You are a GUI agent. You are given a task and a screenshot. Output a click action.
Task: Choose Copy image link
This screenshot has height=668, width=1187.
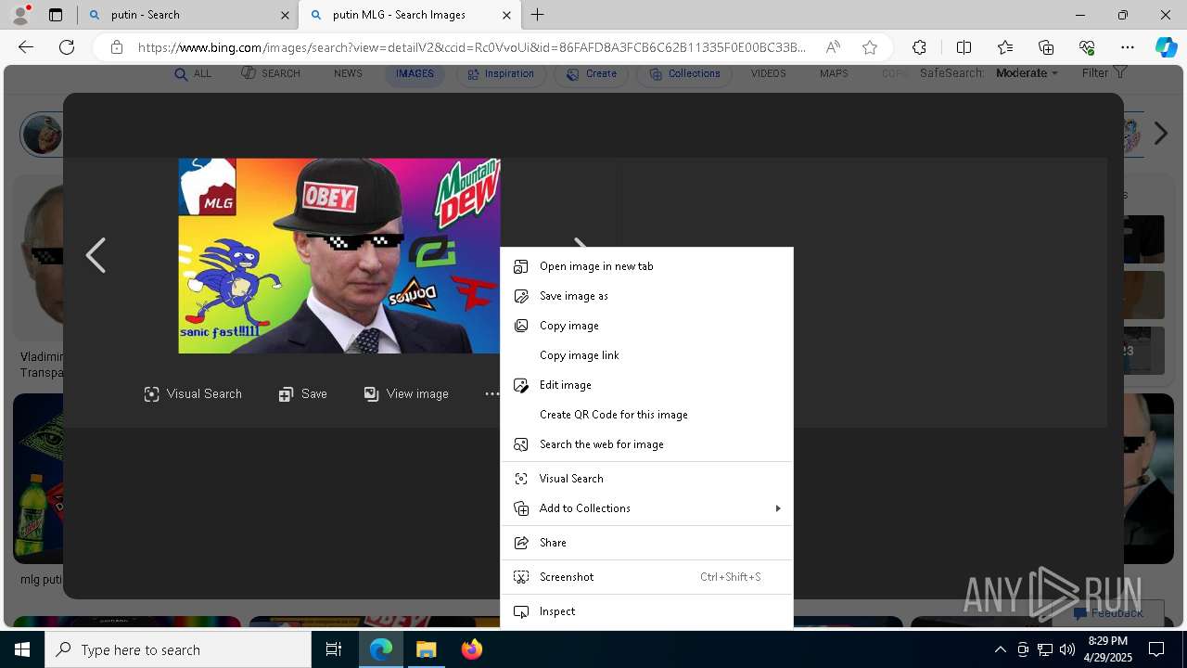pos(646,355)
